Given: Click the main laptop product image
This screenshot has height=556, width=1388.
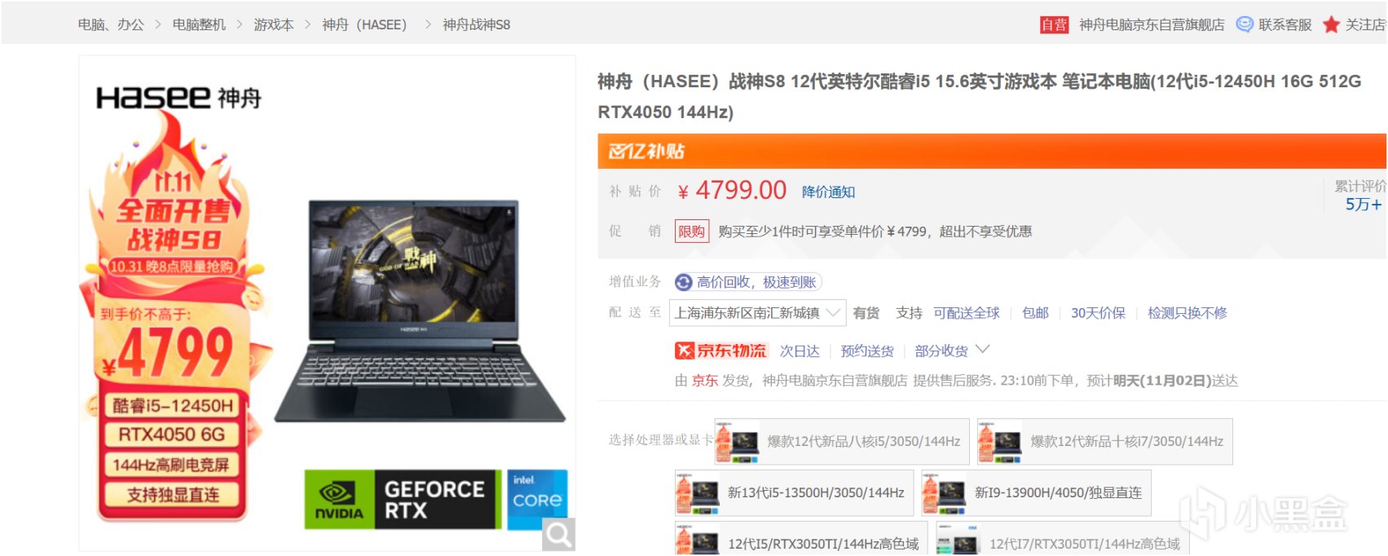Looking at the screenshot, I should point(420,310).
